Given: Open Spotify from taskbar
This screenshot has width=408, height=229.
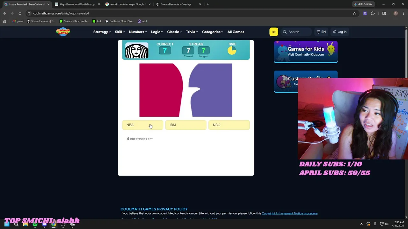Looking at the screenshot, I should pyautogui.click(x=35, y=224).
